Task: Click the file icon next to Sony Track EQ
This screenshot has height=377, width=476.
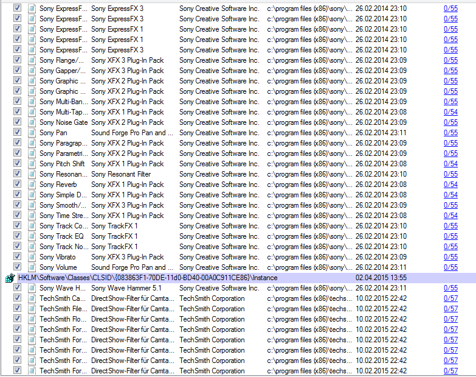Action: [x=30, y=236]
